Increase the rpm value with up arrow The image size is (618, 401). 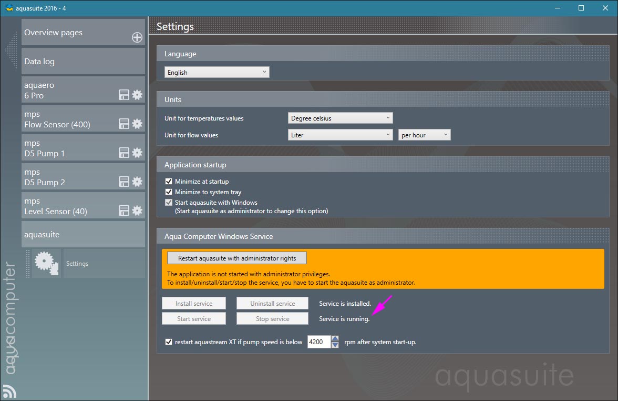coord(335,339)
